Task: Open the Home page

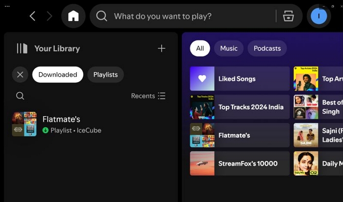Action: coord(73,16)
